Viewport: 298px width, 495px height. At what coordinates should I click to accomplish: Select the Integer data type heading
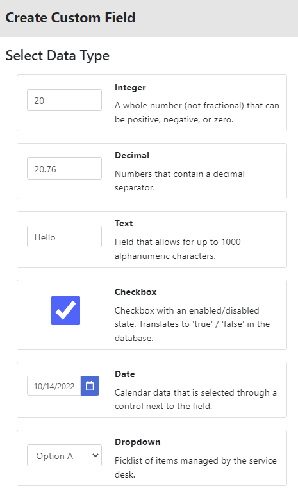pos(130,87)
